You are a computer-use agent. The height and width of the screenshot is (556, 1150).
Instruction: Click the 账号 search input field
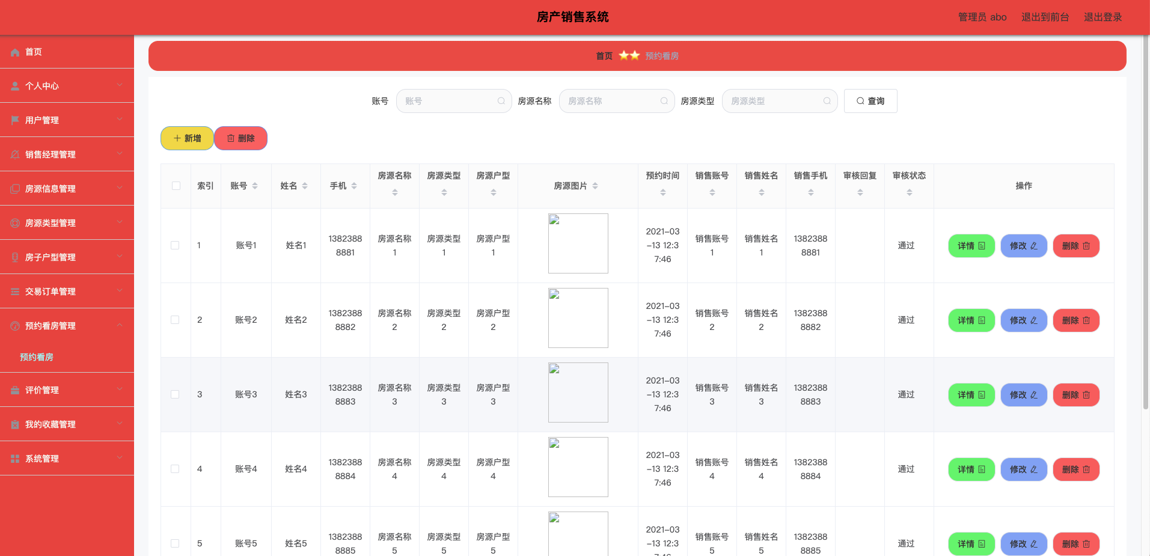click(454, 101)
